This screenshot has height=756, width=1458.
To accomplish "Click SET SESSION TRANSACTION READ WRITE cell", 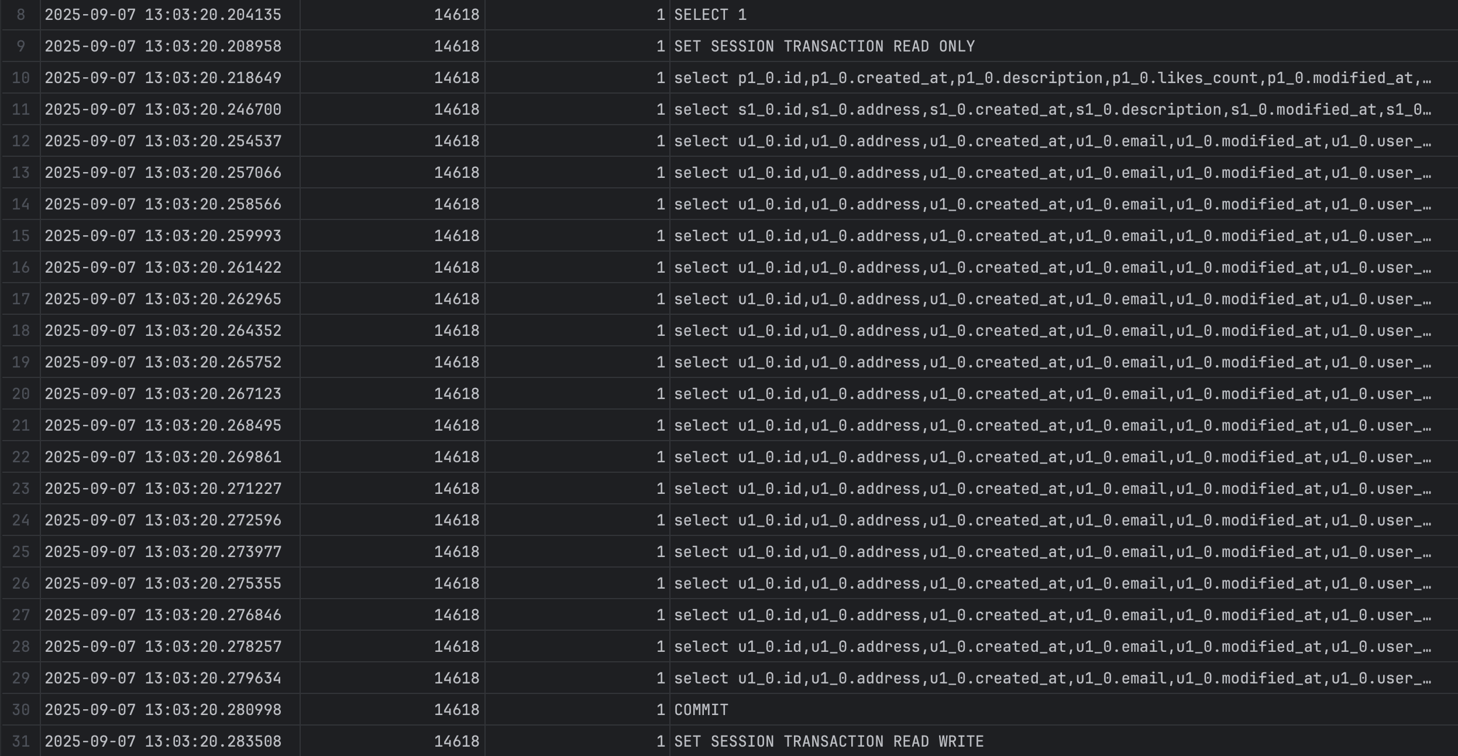I will coord(828,741).
